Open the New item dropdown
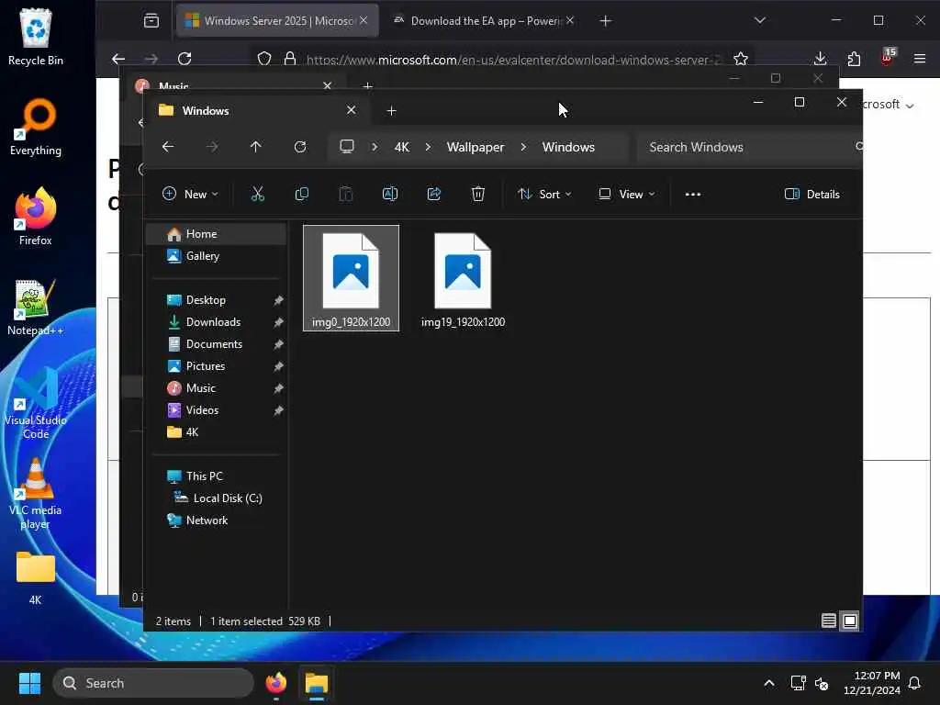Screen dimensions: 940x705 coord(190,194)
